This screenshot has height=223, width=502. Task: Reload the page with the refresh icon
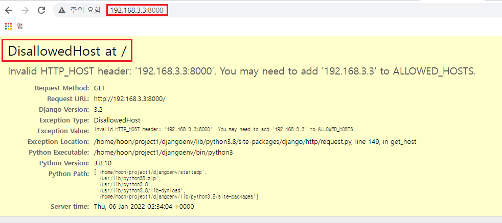pyautogui.click(x=41, y=10)
